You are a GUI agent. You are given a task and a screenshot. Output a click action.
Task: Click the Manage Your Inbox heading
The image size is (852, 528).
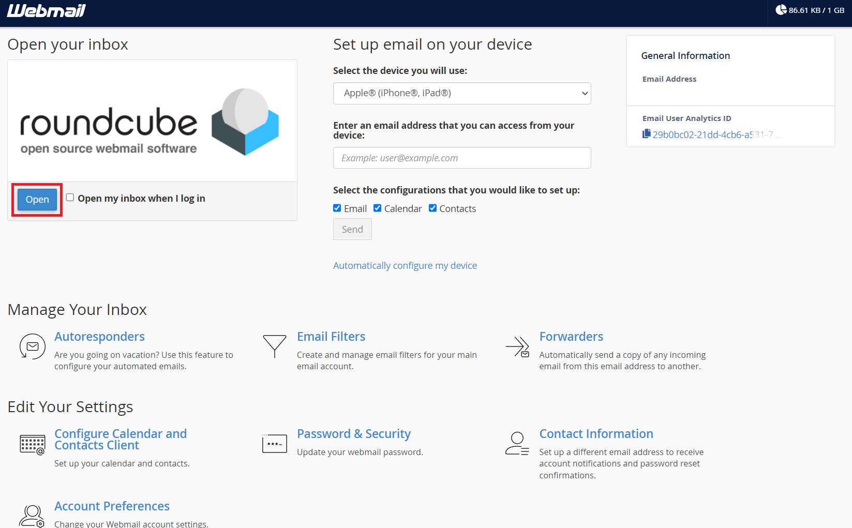tap(77, 310)
